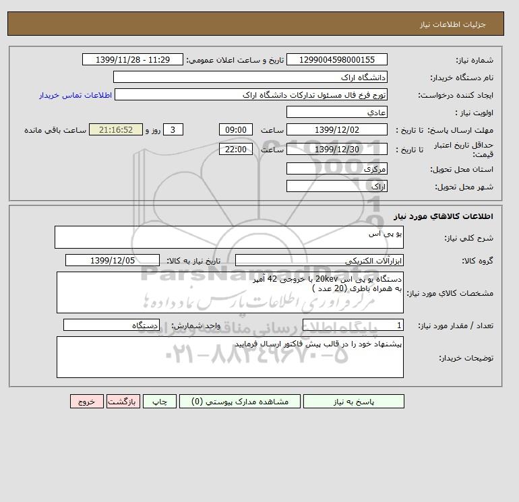Click the buyer notes text area
Viewport: 519px width, 502px height.
[230, 357]
